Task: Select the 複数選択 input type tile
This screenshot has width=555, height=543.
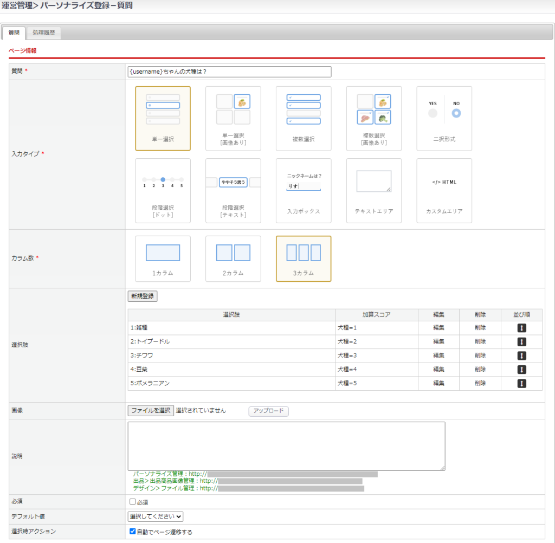Action: pyautogui.click(x=304, y=118)
